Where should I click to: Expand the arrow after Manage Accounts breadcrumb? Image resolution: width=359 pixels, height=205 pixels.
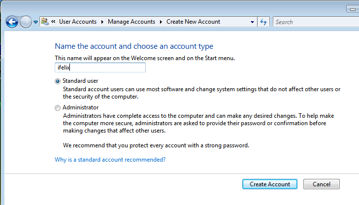[161, 22]
